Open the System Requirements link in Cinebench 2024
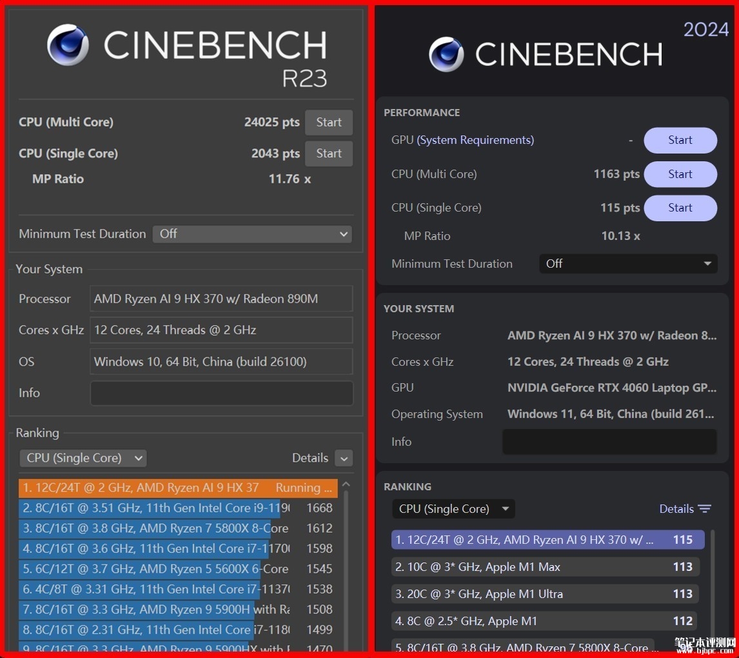This screenshot has height=658, width=739. (x=475, y=140)
